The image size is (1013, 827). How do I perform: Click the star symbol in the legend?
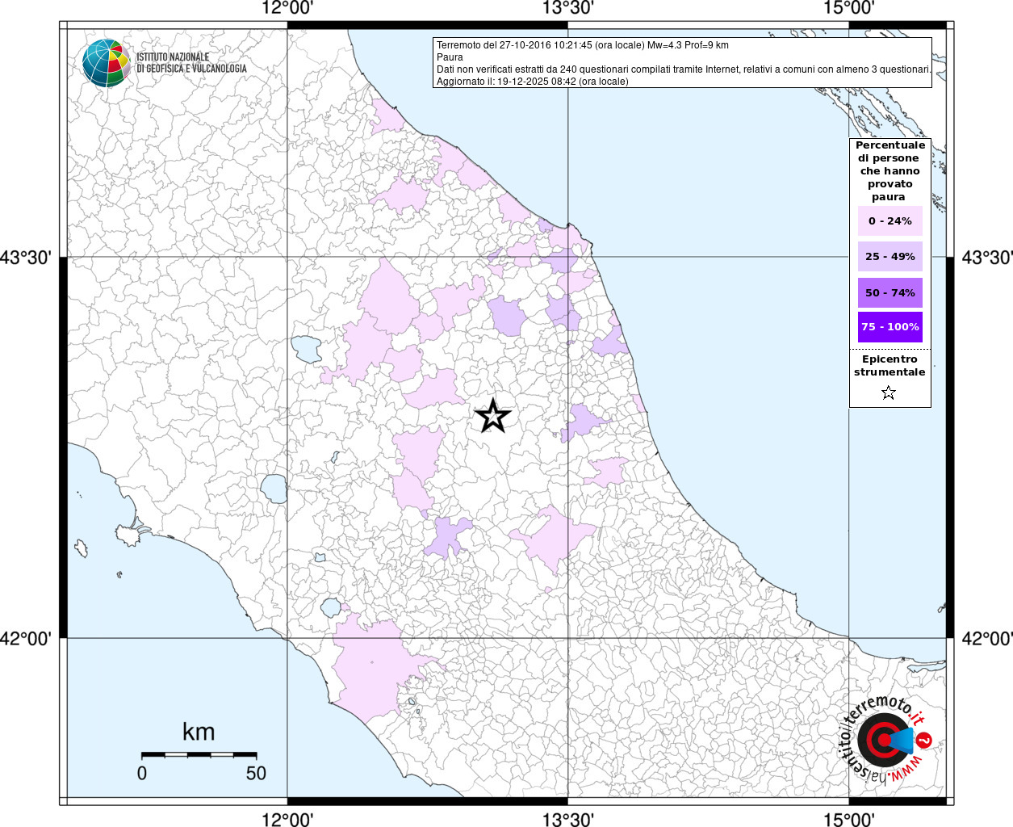[889, 393]
